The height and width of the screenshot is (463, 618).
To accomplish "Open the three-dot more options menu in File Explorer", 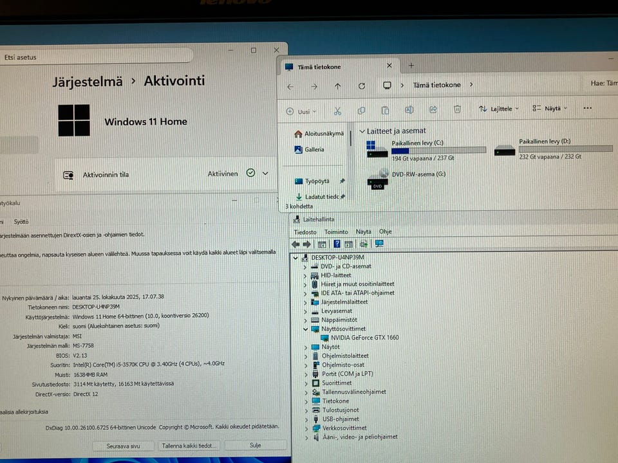I will click(x=587, y=108).
